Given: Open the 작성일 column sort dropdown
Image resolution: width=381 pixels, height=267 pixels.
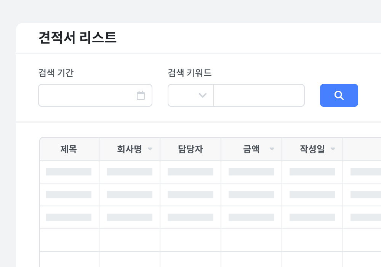Looking at the screenshot, I should (333, 149).
